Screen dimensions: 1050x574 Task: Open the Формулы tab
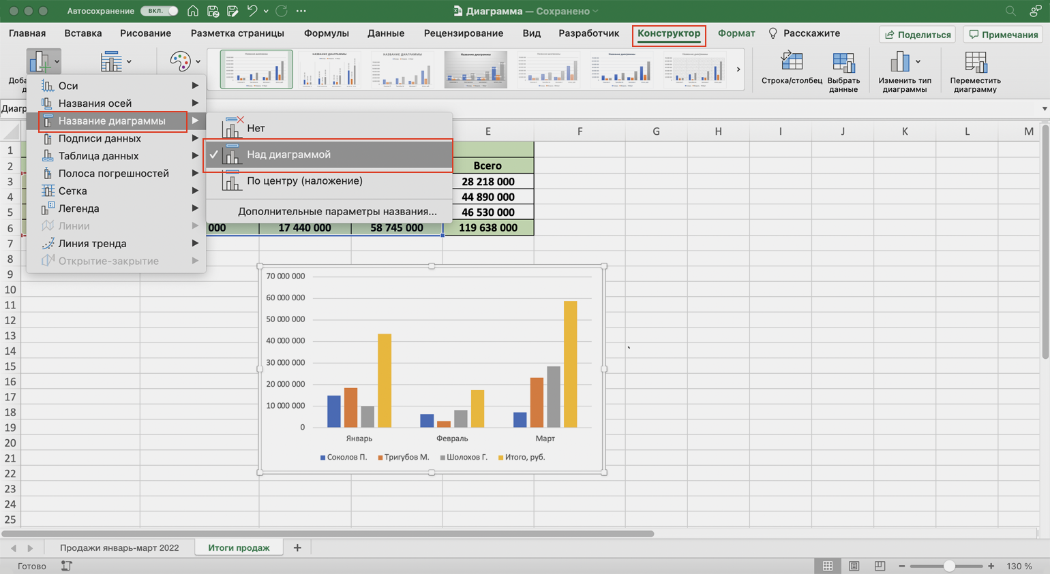pos(327,33)
